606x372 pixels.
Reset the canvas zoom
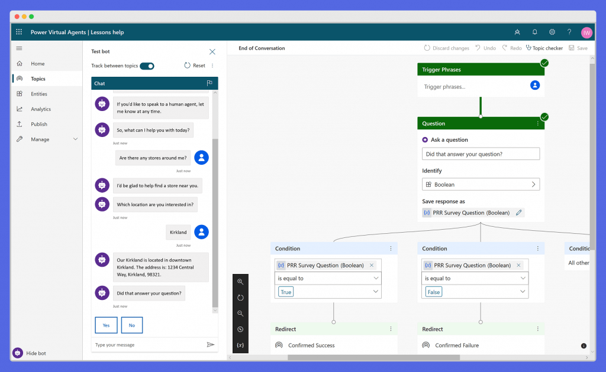[x=240, y=298]
